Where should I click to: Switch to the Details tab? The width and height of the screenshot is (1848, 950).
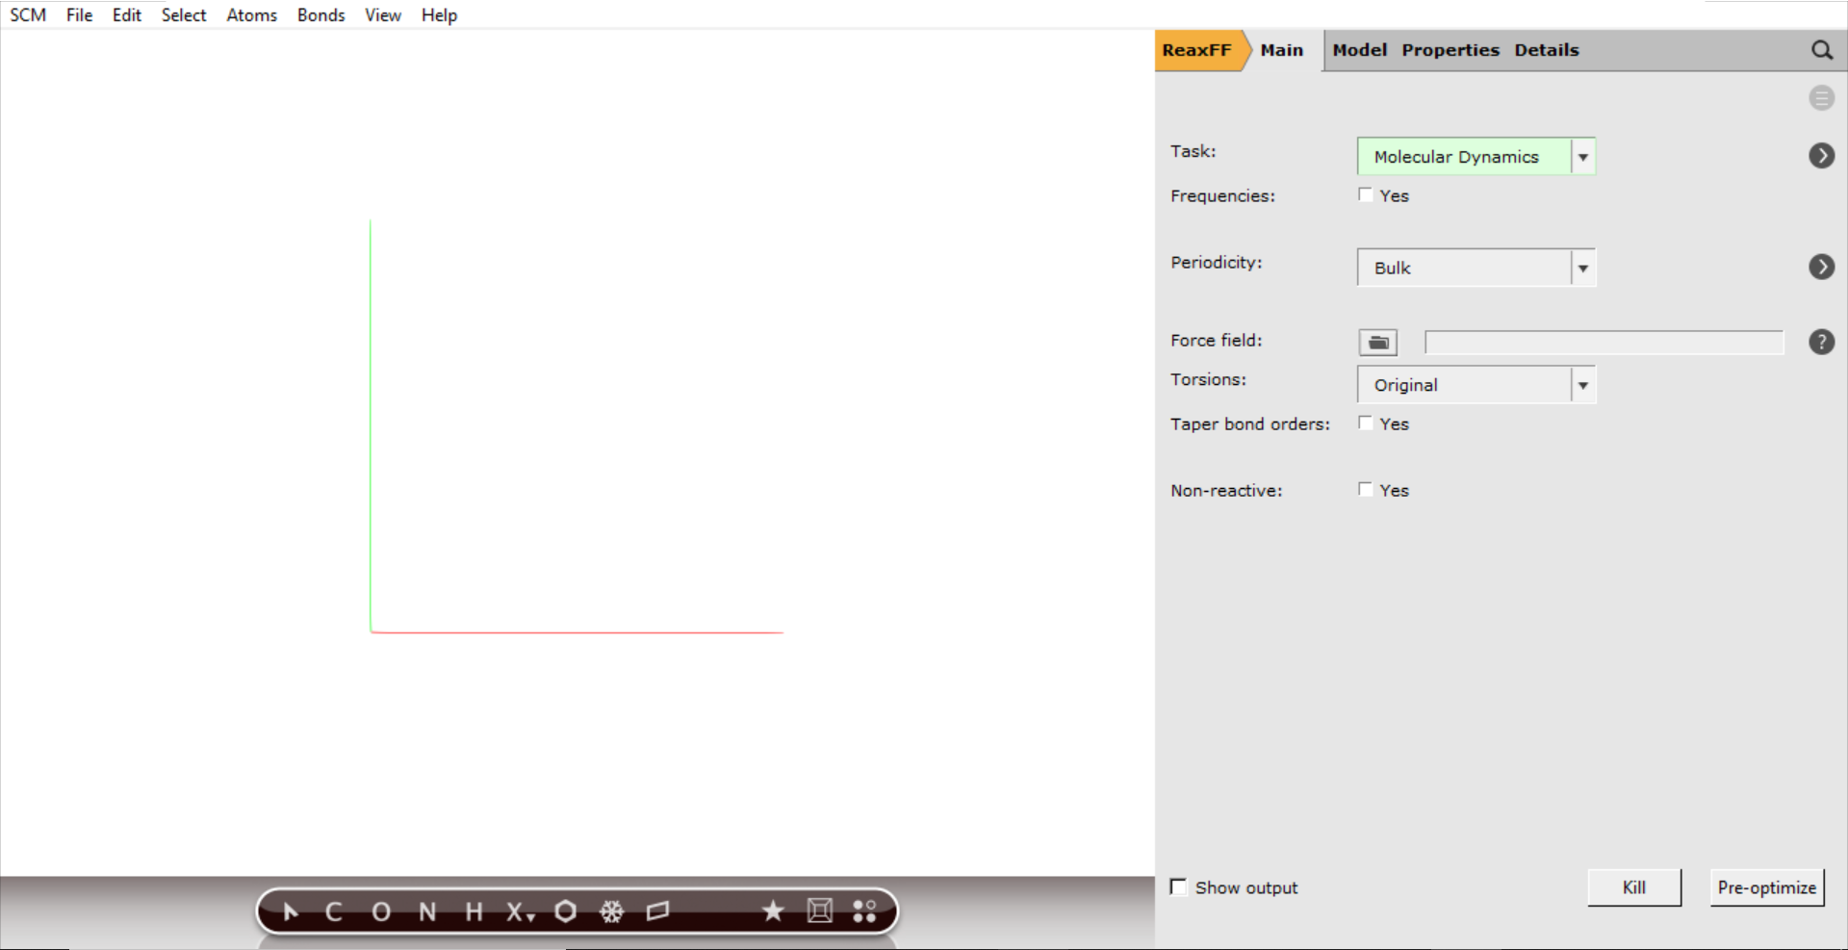[1547, 50]
